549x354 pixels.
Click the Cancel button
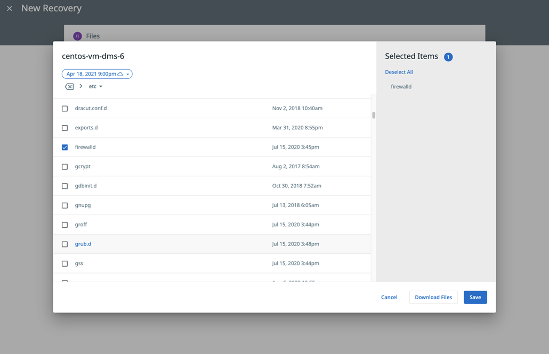coord(389,298)
